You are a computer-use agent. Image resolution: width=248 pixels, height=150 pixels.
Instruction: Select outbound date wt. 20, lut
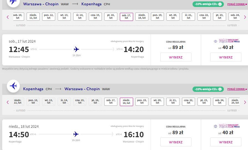tap(173, 16)
